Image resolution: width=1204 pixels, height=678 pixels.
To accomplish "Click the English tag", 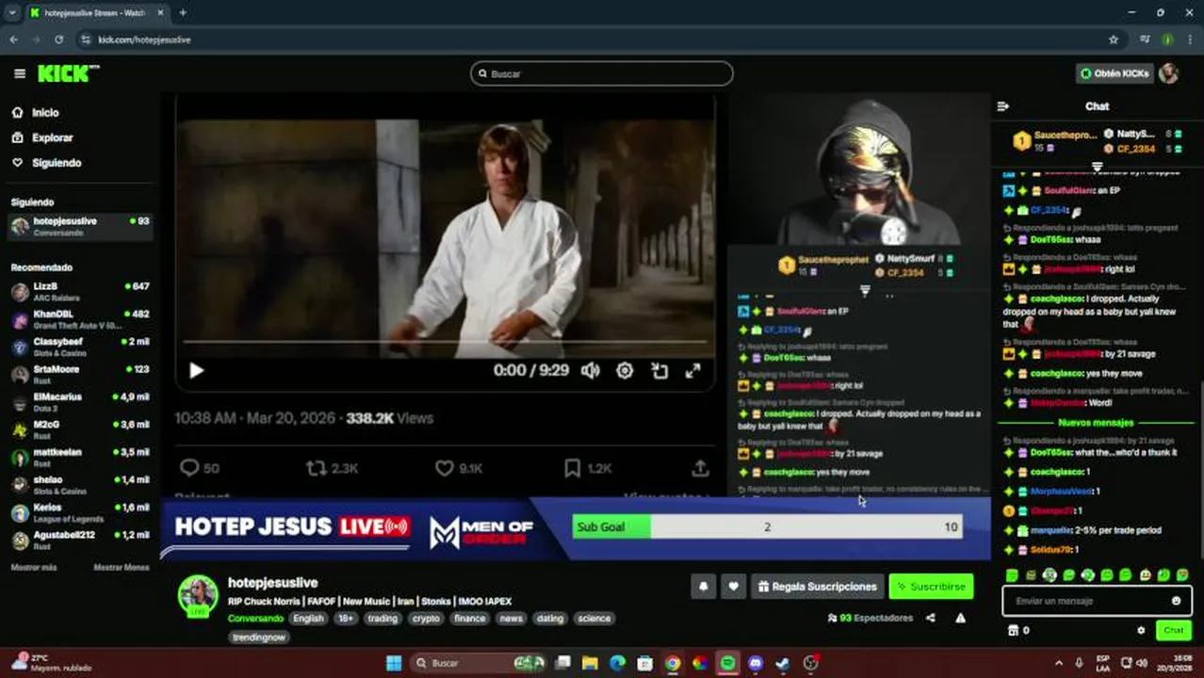I will coord(308,619).
